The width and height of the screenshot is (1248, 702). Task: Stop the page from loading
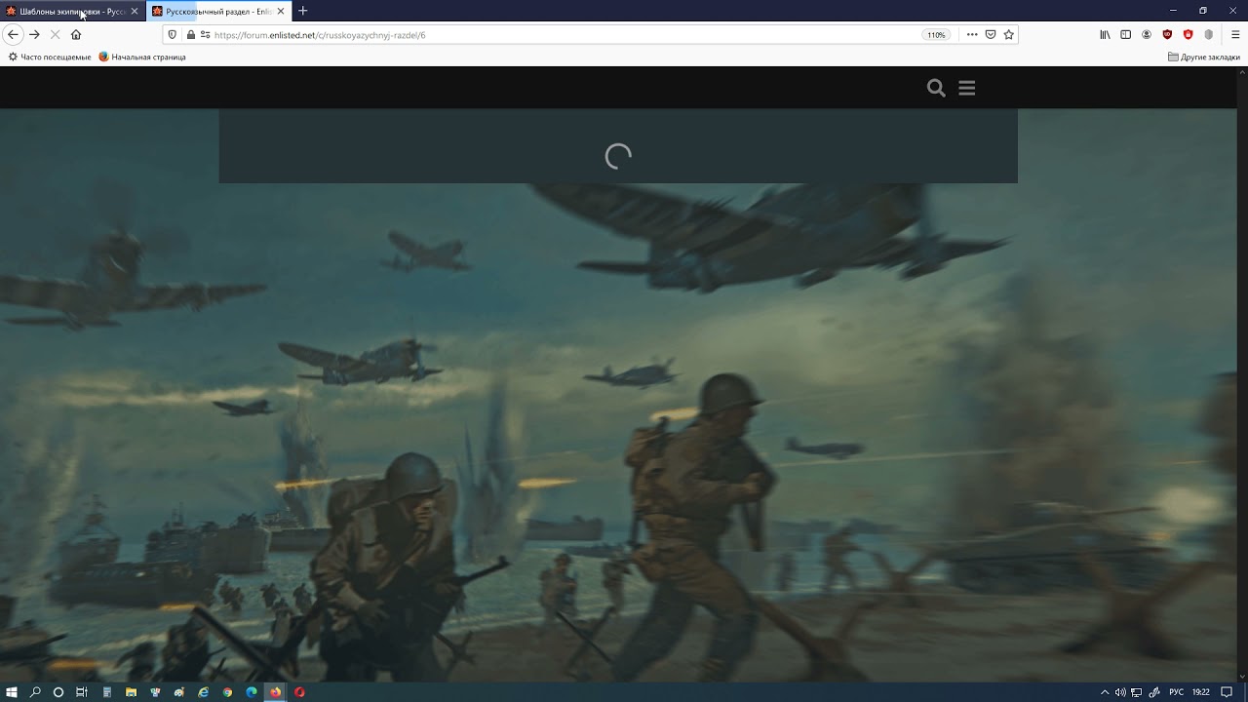56,34
